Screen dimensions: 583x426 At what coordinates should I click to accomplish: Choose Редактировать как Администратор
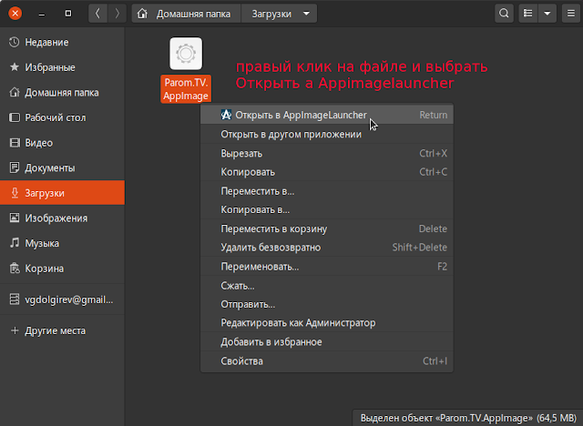[x=327, y=323]
